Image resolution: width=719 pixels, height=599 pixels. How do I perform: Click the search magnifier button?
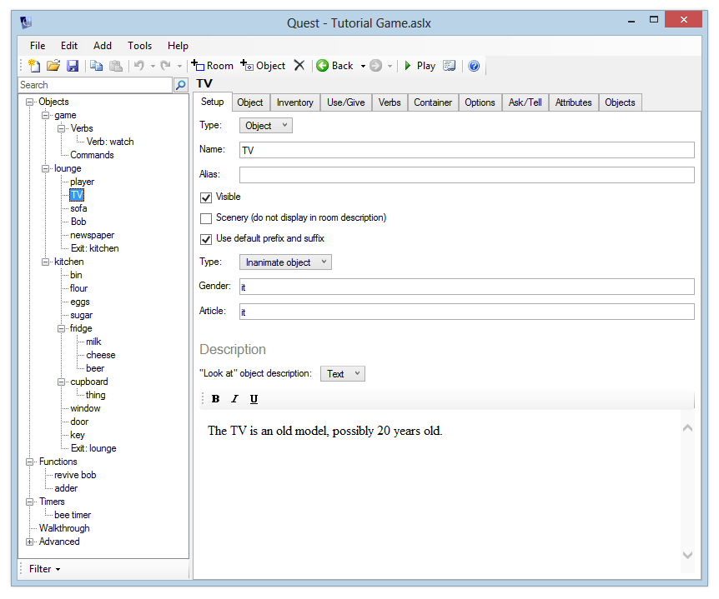pos(181,85)
